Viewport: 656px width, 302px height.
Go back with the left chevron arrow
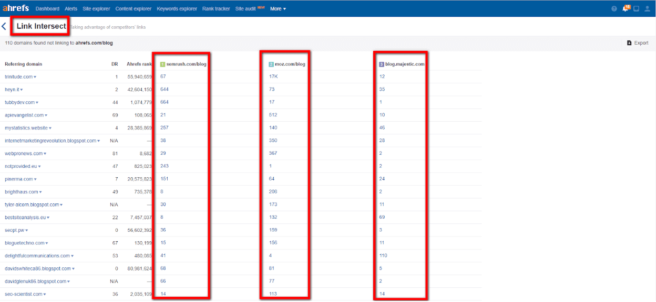pyautogui.click(x=4, y=26)
